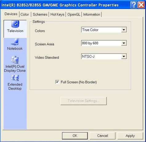Open the Video Standard dropdown arrow
Screen dimensions: 146x142
(x=124, y=56)
